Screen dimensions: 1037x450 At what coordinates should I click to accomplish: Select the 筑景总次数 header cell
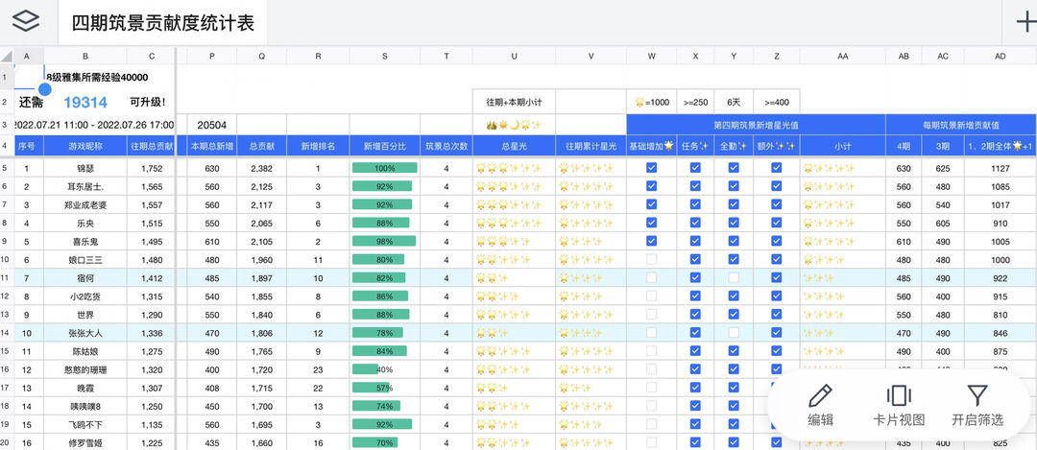pos(446,146)
